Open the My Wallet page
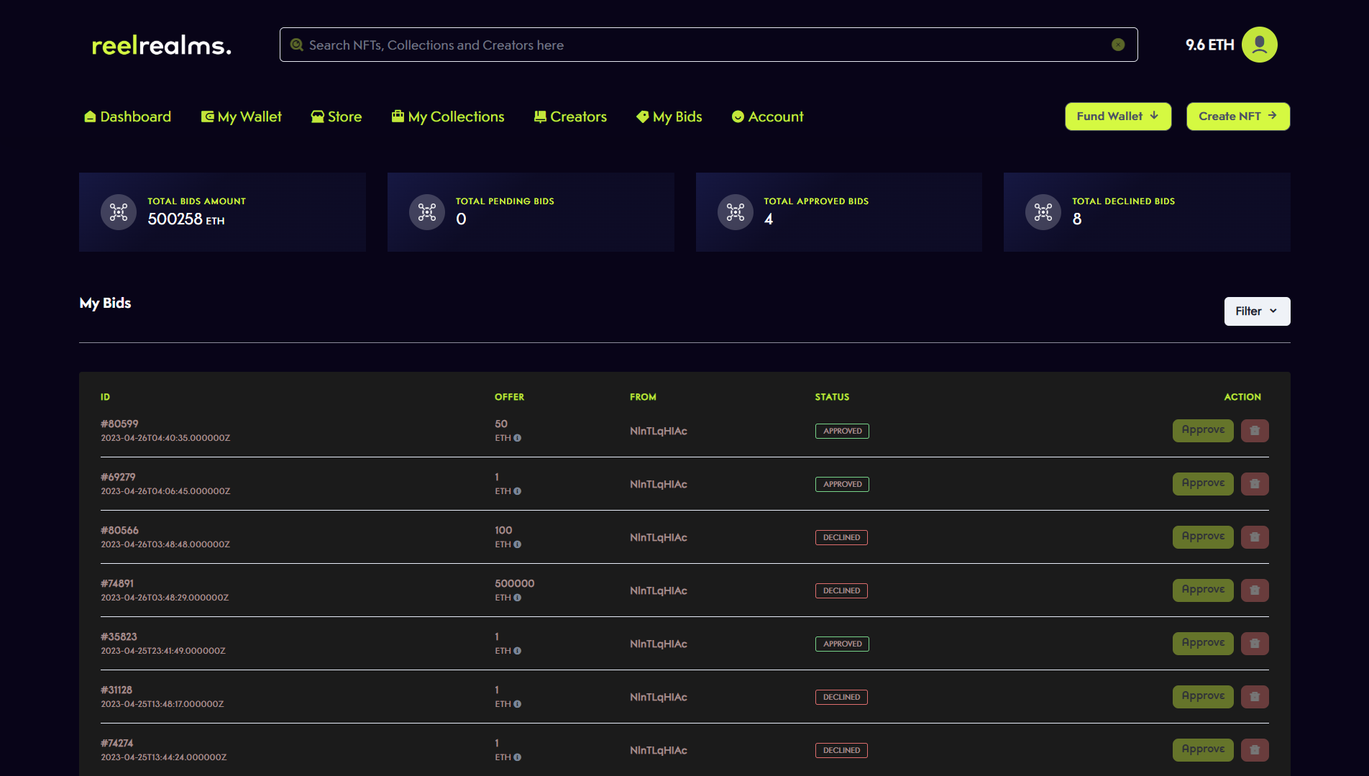Screen dimensions: 1369x776 click(241, 117)
